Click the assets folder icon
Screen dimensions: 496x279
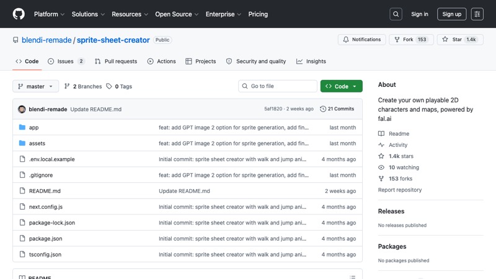[x=22, y=143]
